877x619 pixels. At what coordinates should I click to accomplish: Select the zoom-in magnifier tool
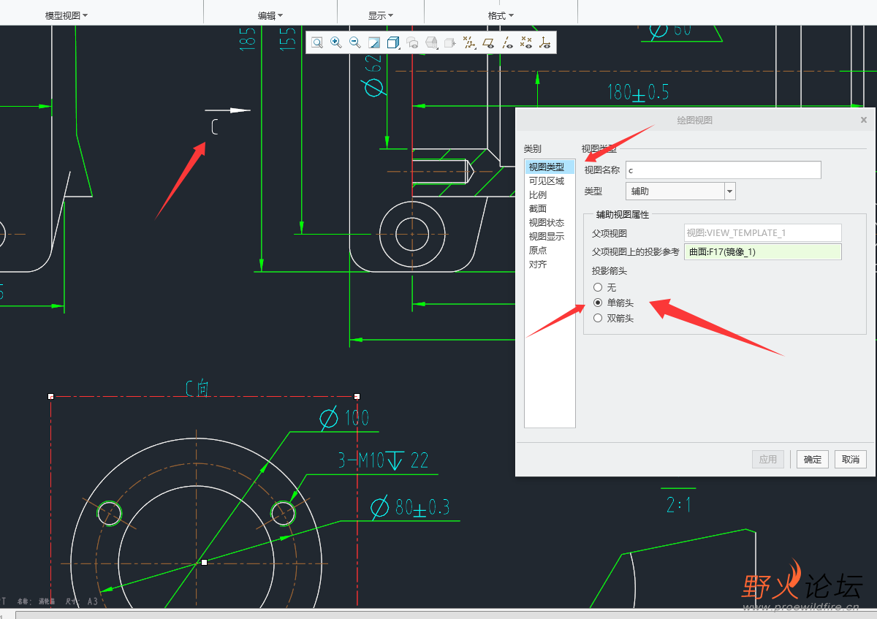click(x=335, y=42)
